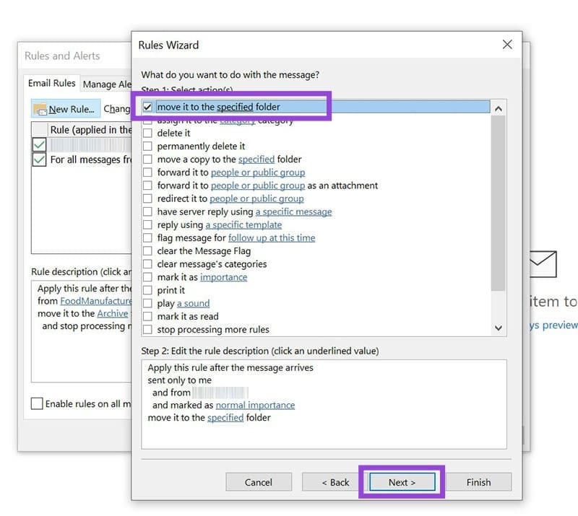Viewport: 578px width, 516px height.
Task: Select the Email Rules tab
Action: pyautogui.click(x=51, y=83)
